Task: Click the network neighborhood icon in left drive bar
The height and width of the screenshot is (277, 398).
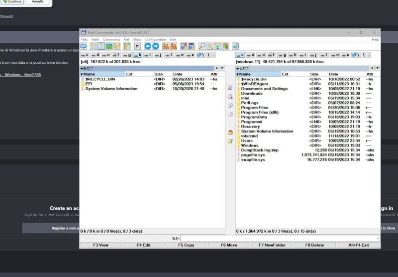Action: coord(200,55)
